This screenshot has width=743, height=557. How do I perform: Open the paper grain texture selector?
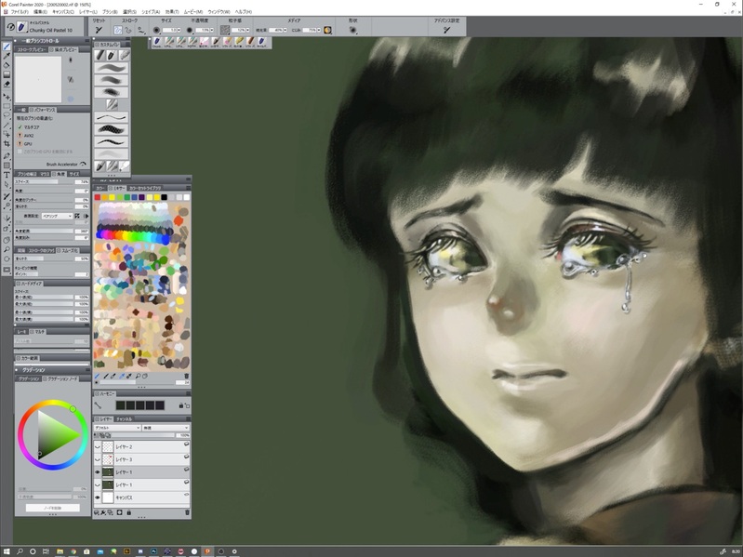pyautogui.click(x=225, y=30)
